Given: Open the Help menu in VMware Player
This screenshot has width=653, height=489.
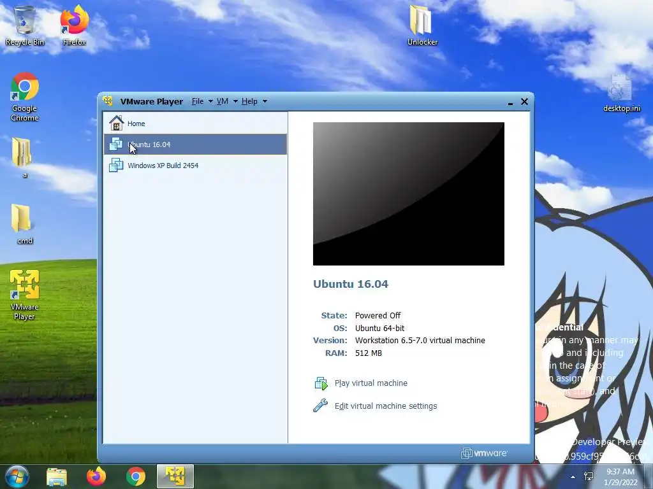Looking at the screenshot, I should (249, 101).
